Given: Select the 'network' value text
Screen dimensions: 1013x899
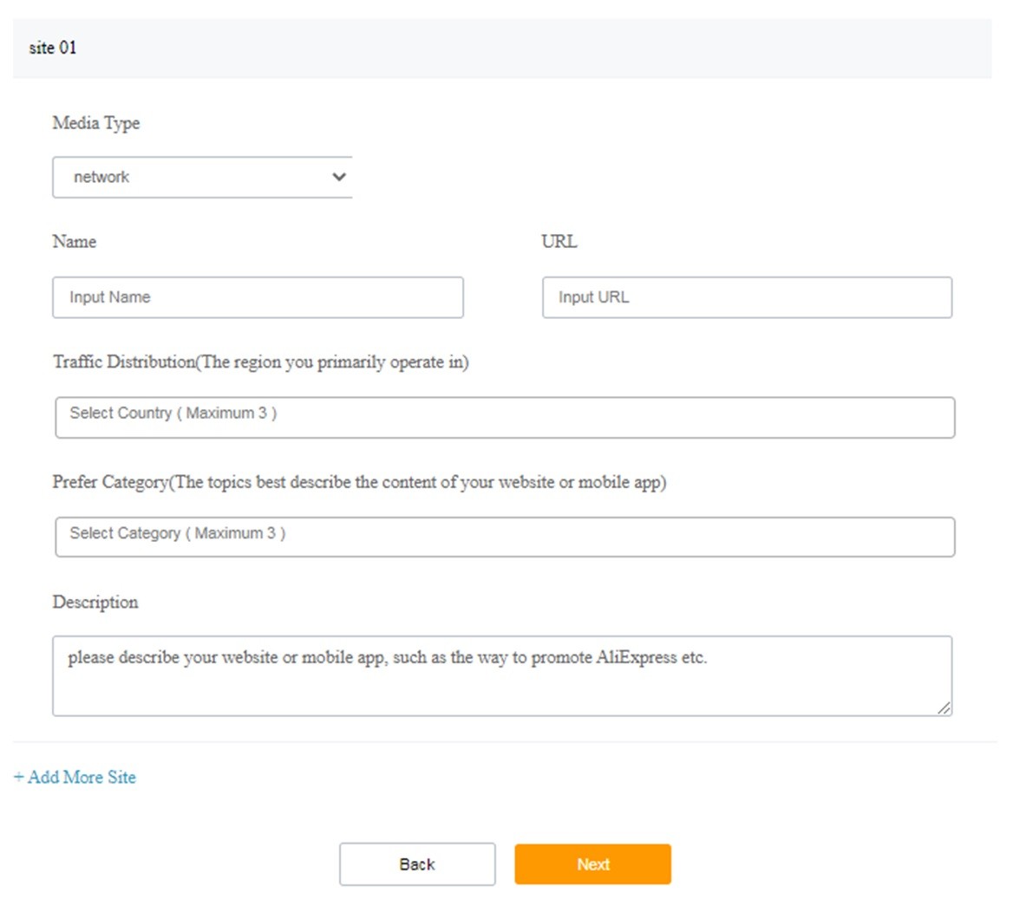Looking at the screenshot, I should point(101,177).
